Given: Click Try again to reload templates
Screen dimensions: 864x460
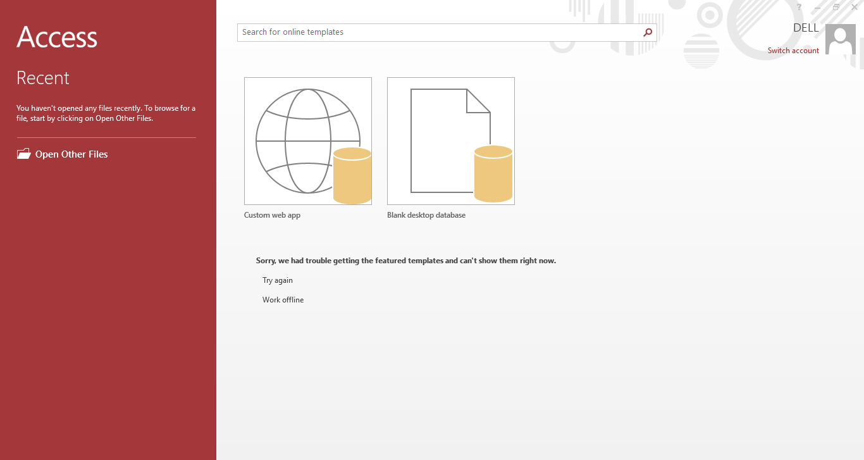Looking at the screenshot, I should point(278,280).
